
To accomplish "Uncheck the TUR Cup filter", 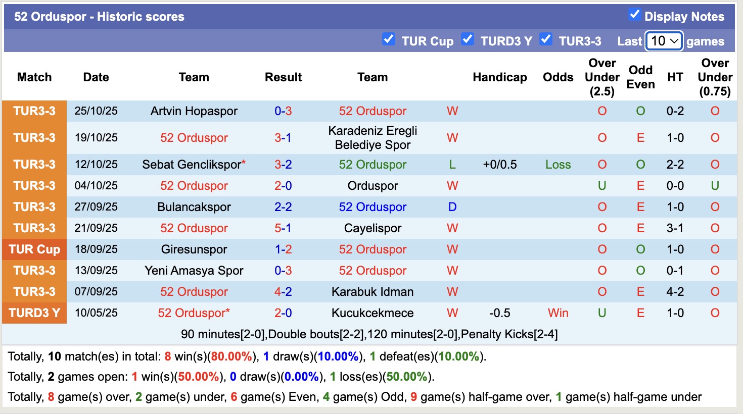I will pos(389,39).
